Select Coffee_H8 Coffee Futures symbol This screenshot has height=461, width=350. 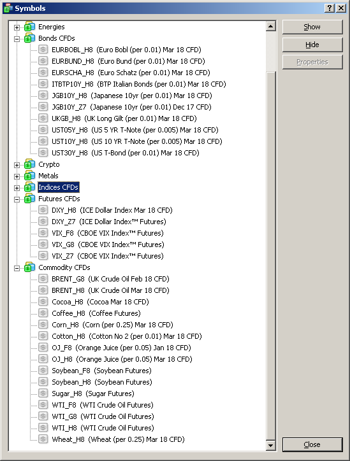[96, 313]
